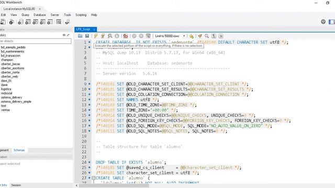Switch to the LPII_Script editor tab
The image size is (335, 188).
tap(83, 29)
